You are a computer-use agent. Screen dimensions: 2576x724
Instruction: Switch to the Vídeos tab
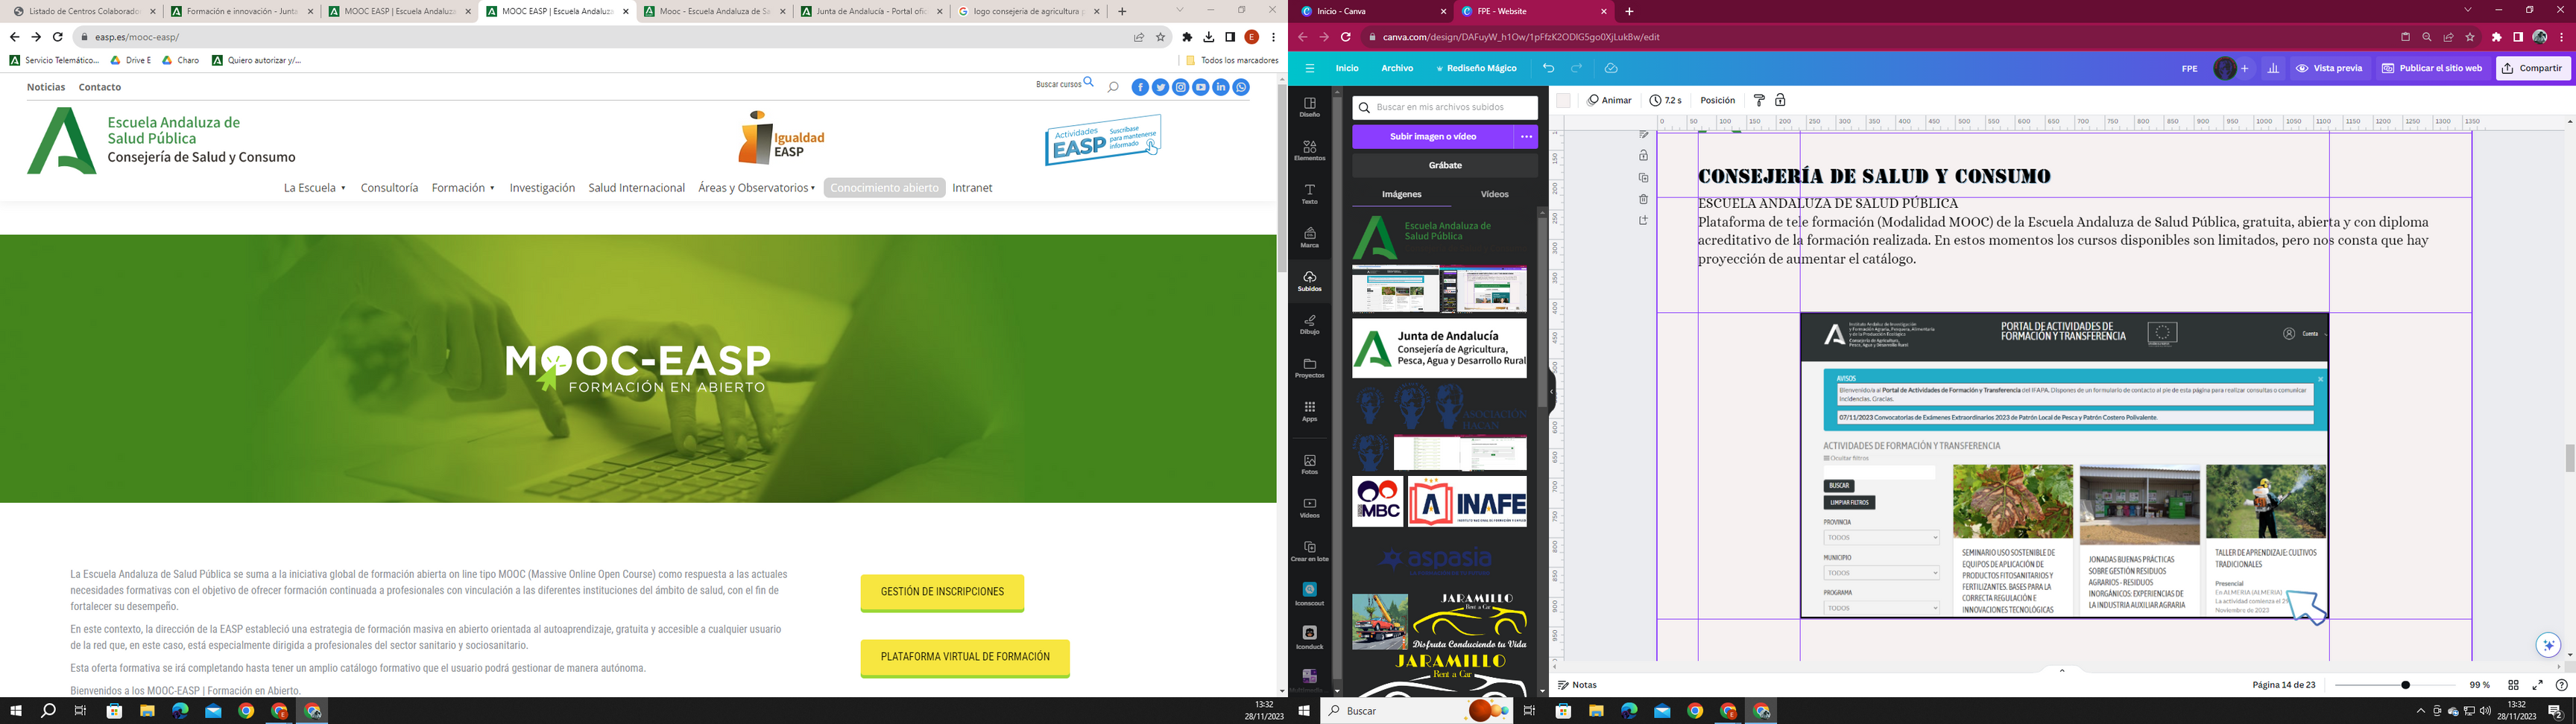[1494, 194]
